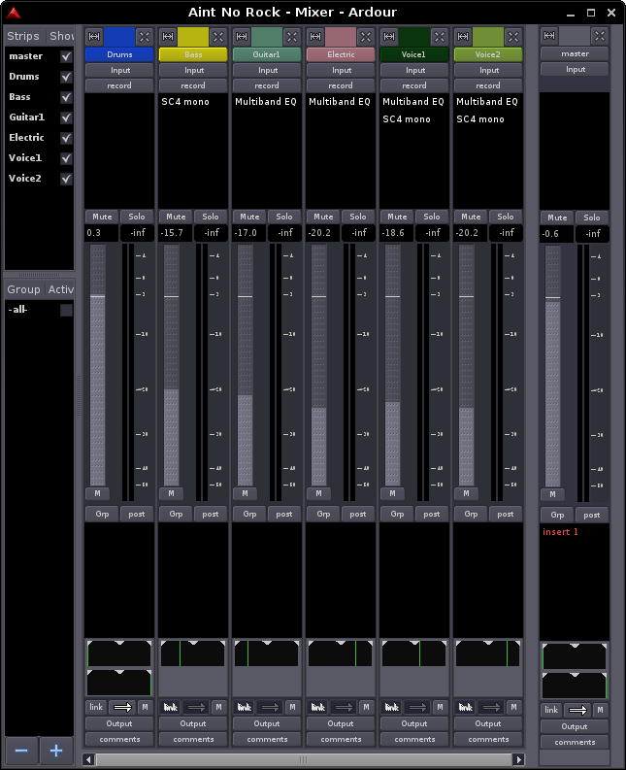Uncheck the Voice2 strip visibility checkbox
The height and width of the screenshot is (770, 626).
66,179
